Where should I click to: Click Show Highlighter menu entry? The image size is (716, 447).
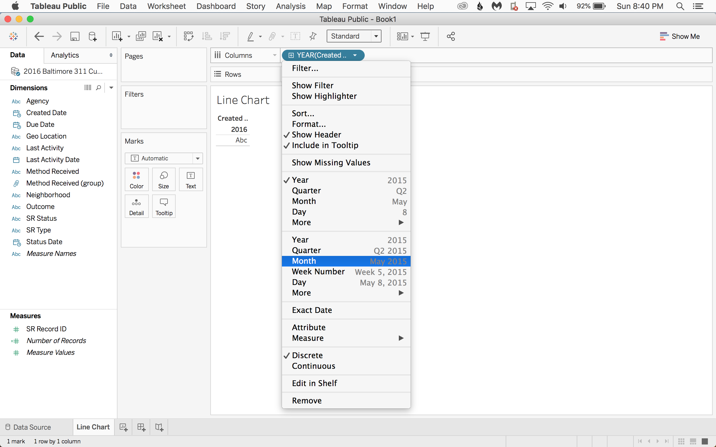(x=346, y=96)
